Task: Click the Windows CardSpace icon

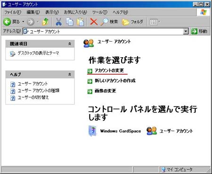Action: pyautogui.click(x=93, y=131)
